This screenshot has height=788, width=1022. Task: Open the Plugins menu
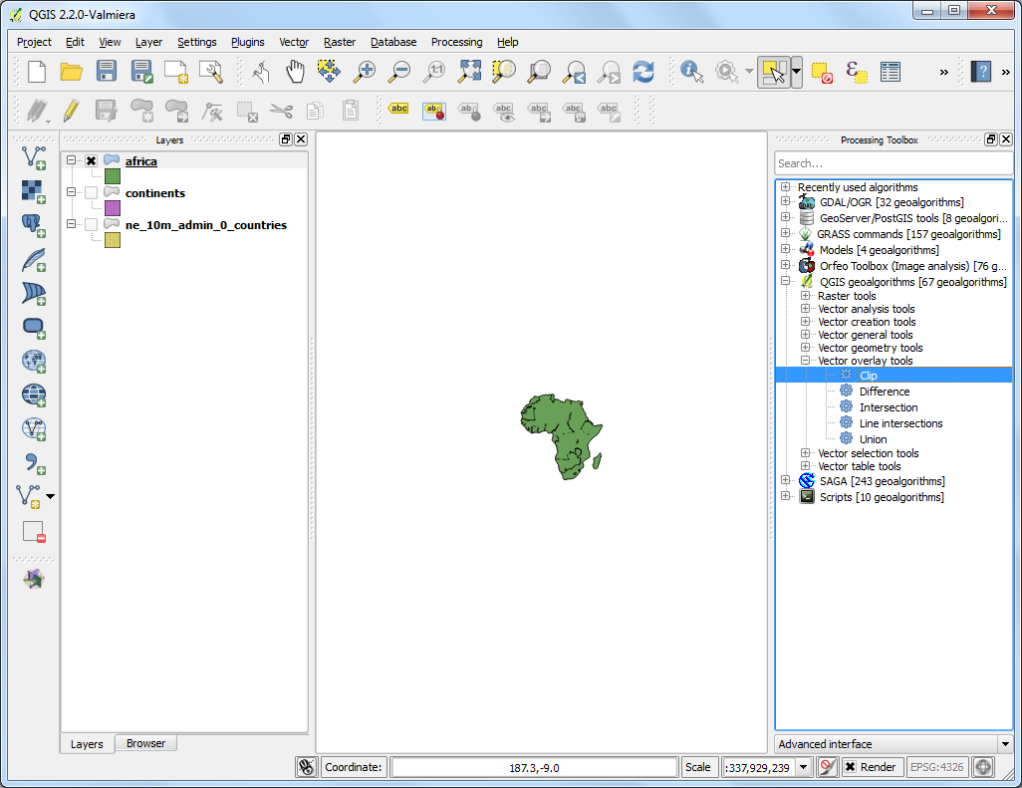[x=248, y=42]
